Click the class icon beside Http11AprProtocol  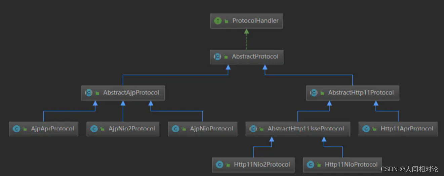point(366,129)
